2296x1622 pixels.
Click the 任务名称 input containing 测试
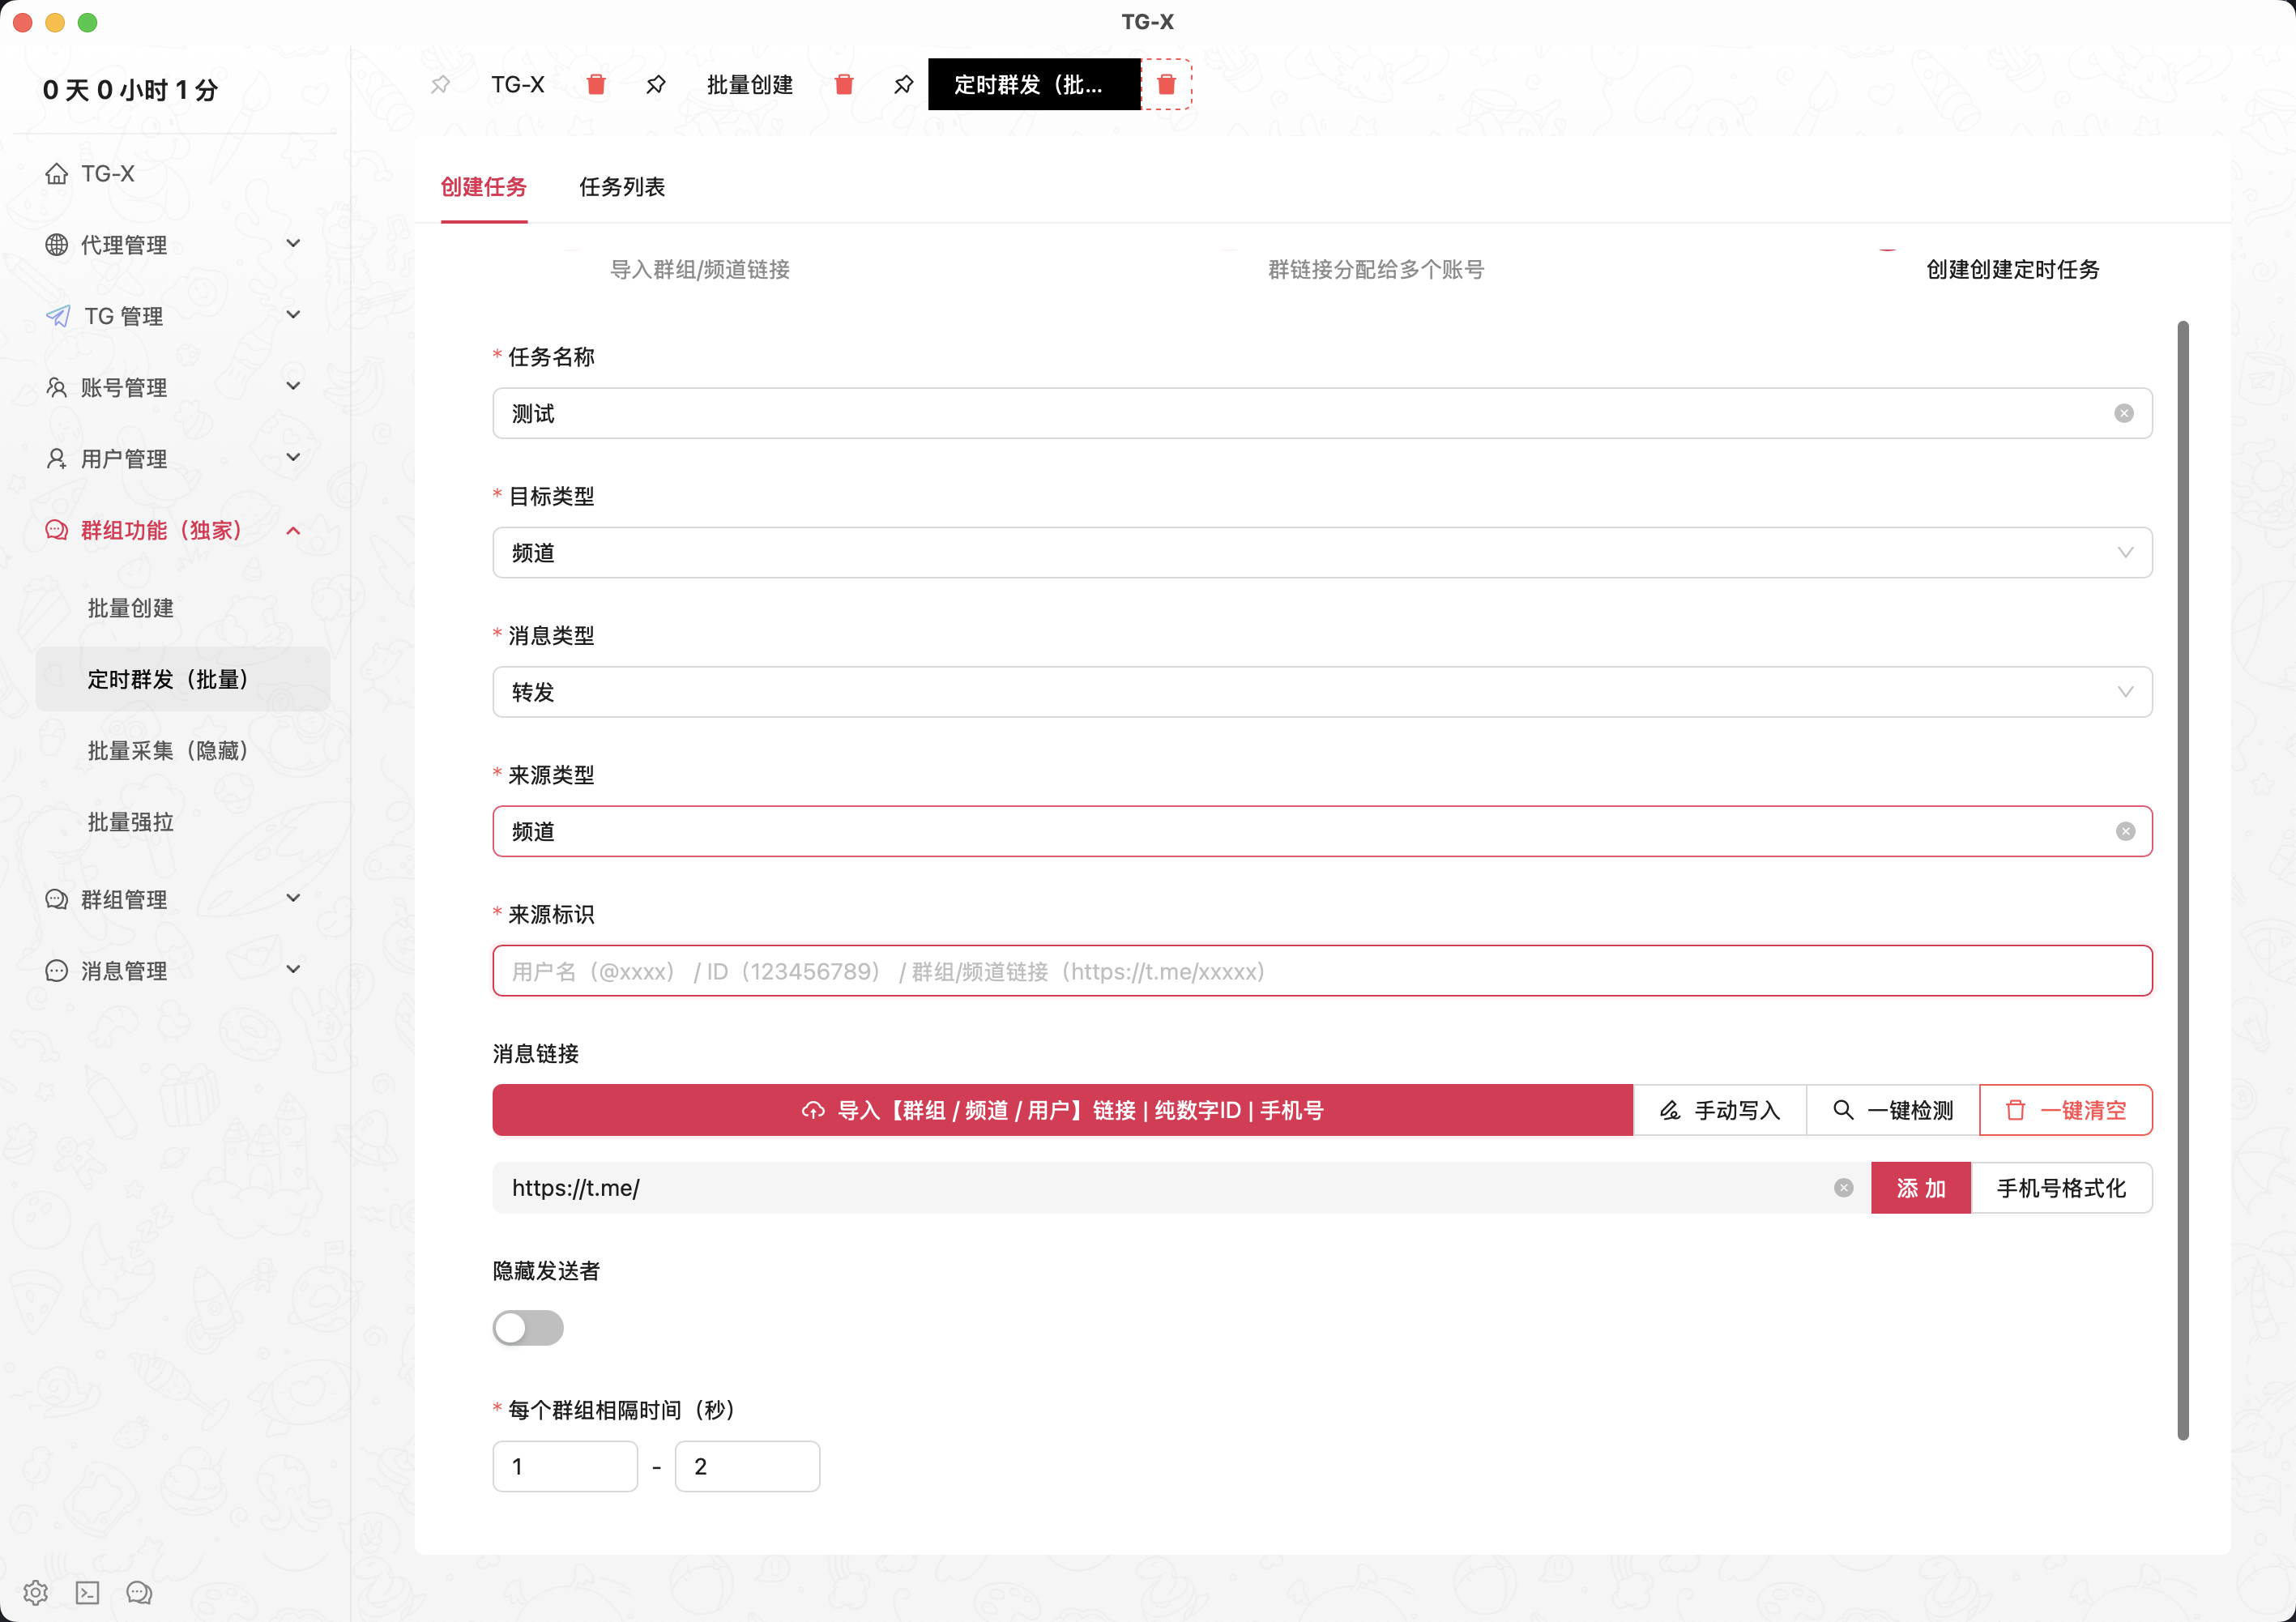point(1322,414)
